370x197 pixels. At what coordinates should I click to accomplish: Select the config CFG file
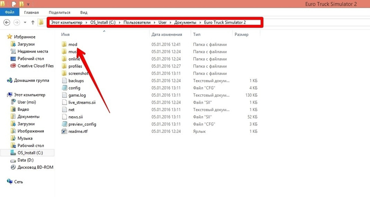[74, 88]
